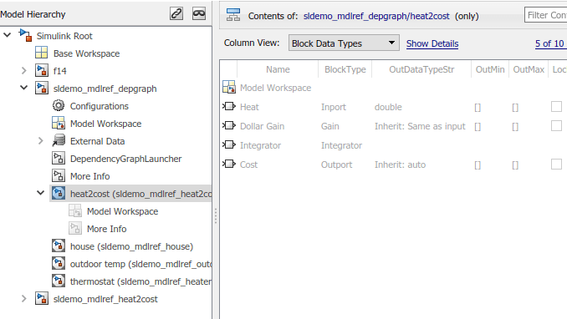Click the OutMax value in Cost row

515,165
